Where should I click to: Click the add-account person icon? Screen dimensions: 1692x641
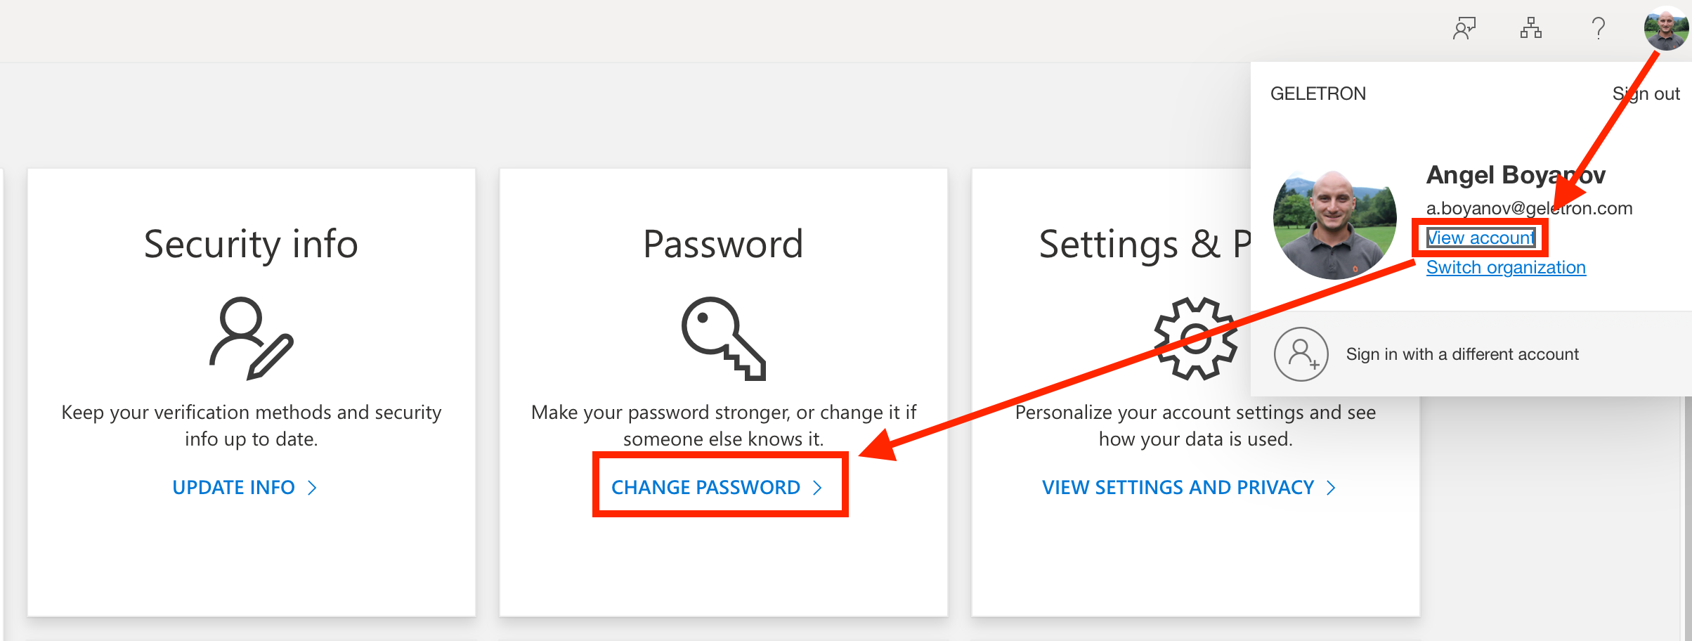(x=1301, y=354)
